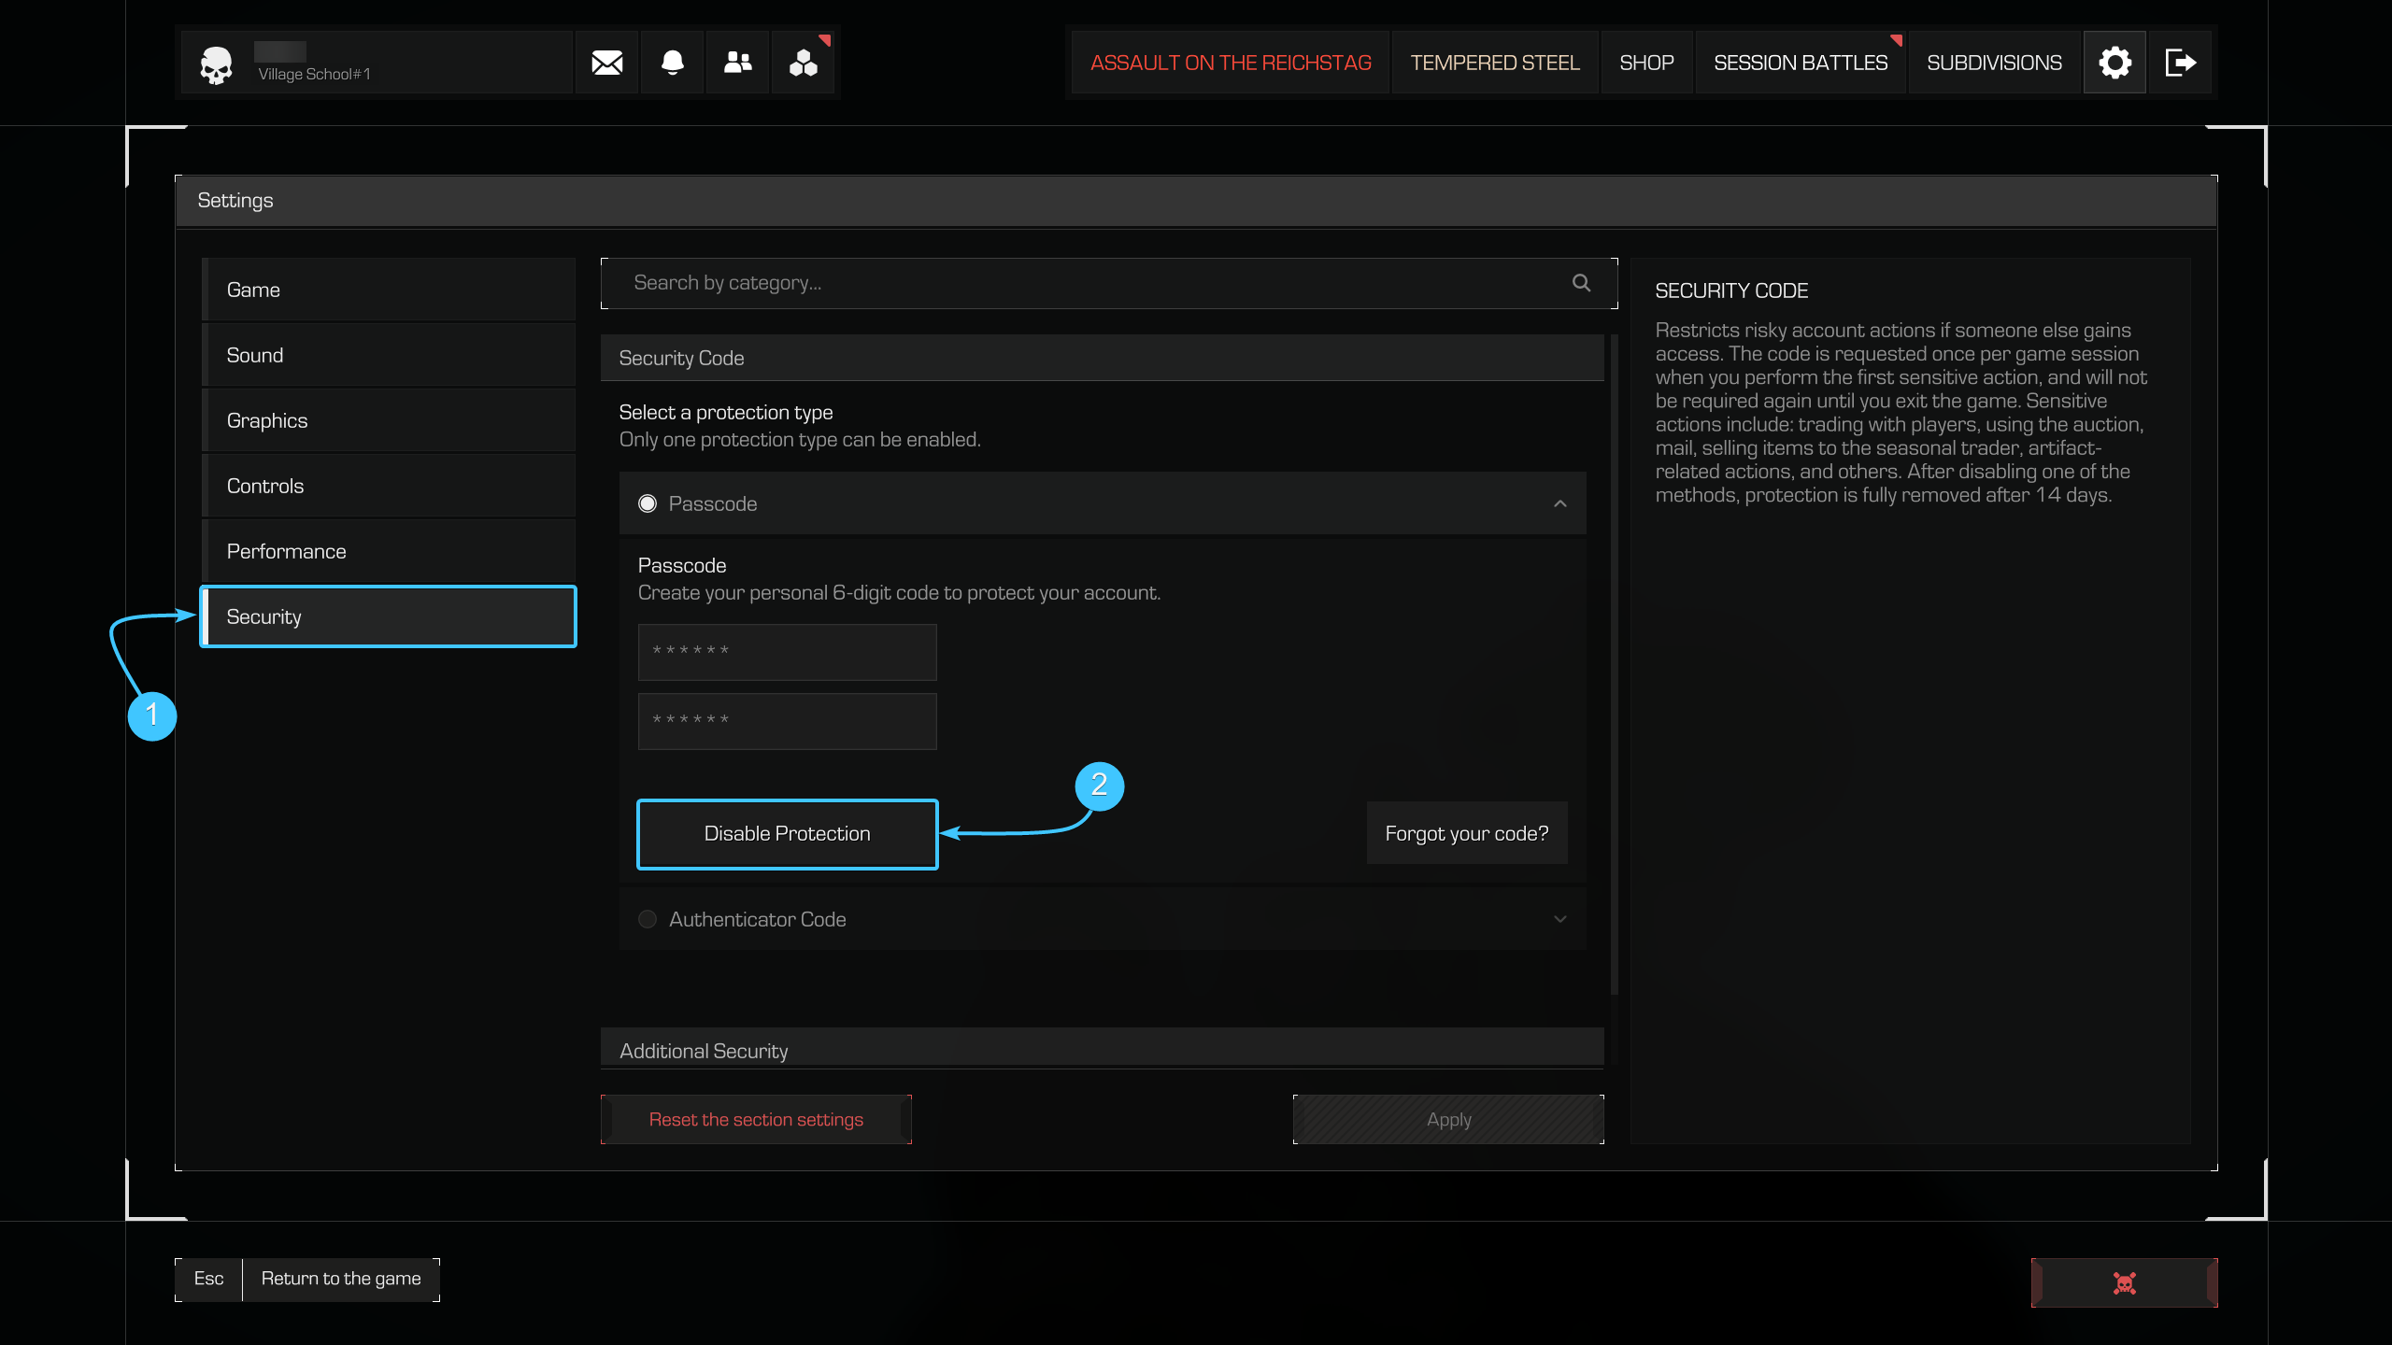Select the Passcode radio button

pos(648,503)
